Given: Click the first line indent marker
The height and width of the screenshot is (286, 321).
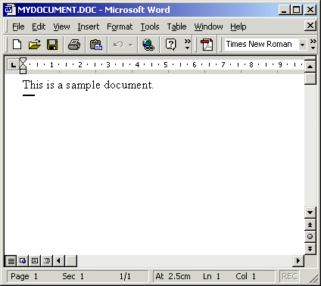Looking at the screenshot, I should (x=23, y=61).
